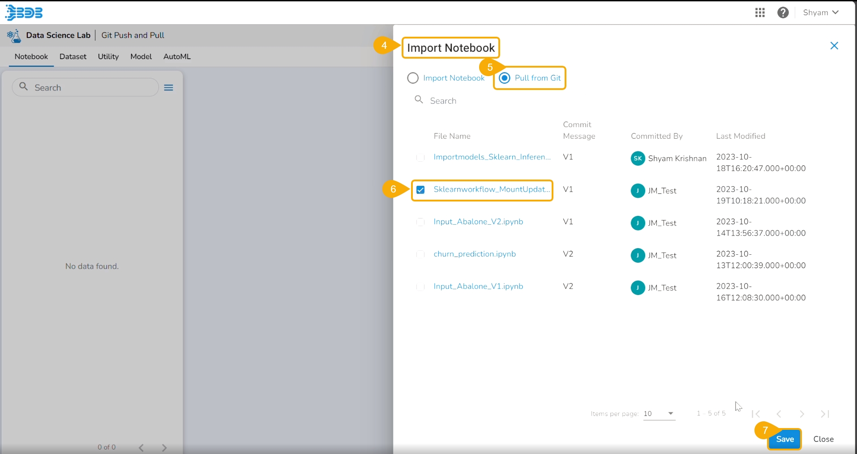Click the 1 – 5 of 5 range label
Screen dimensions: 857x454
coord(711,413)
